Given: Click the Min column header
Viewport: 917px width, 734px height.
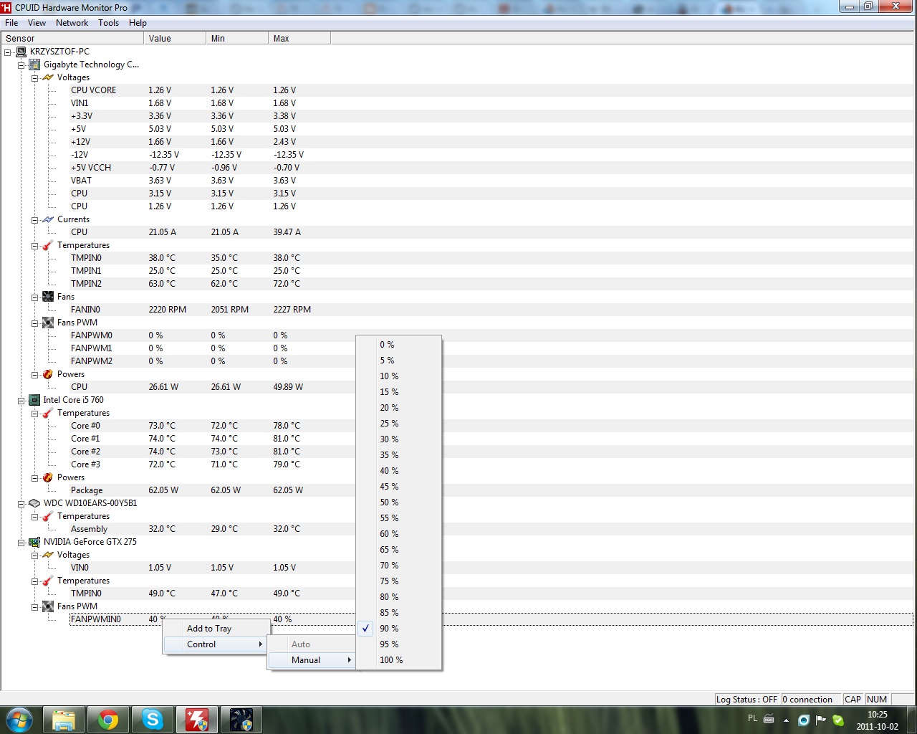Looking at the screenshot, I should (x=237, y=39).
